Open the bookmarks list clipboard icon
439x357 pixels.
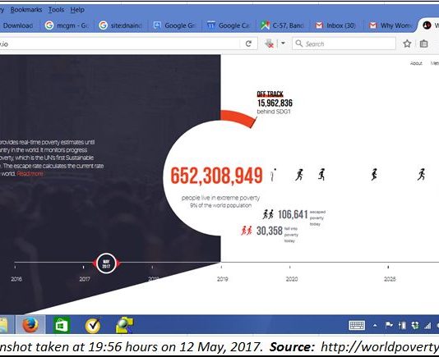[x=423, y=43]
